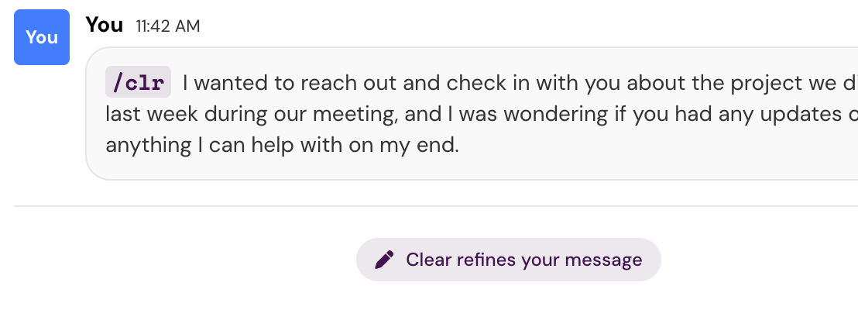The height and width of the screenshot is (310, 858).
Task: Click the word 'anything' in the last line
Action: pos(140,146)
